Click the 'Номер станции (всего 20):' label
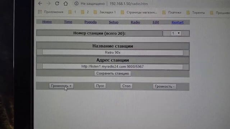Image resolution: width=230 pixels, height=129 pixels. pos(99,33)
